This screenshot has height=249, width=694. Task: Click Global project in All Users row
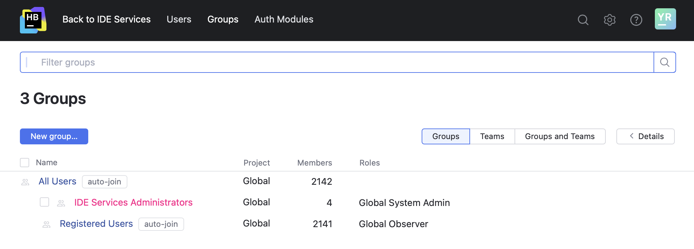pyautogui.click(x=256, y=181)
